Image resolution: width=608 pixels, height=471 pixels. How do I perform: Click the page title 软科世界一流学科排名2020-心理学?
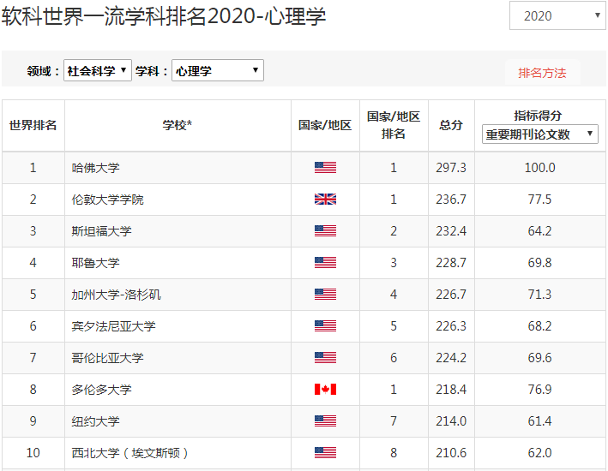pyautogui.click(x=164, y=16)
